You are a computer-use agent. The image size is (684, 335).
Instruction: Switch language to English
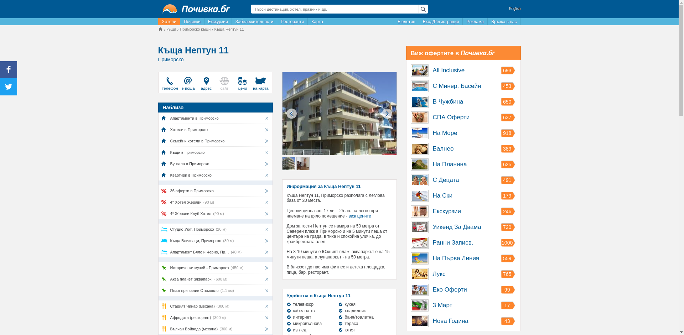(514, 9)
